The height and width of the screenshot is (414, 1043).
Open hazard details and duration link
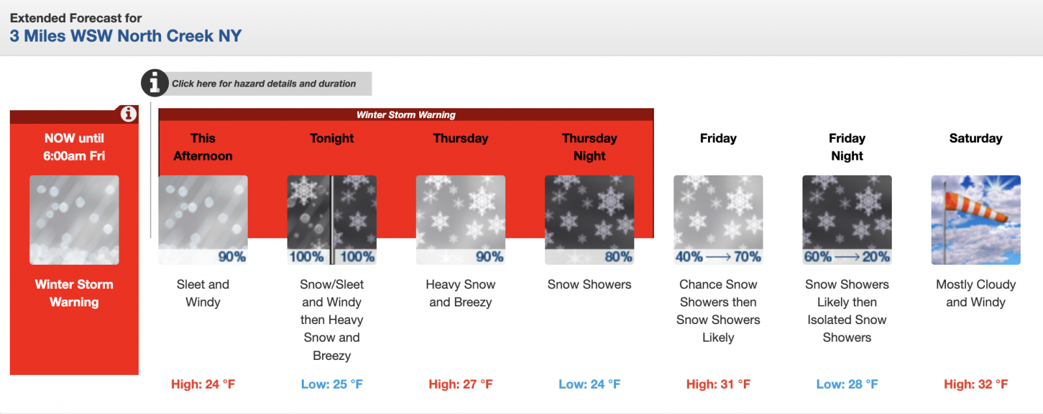(263, 83)
